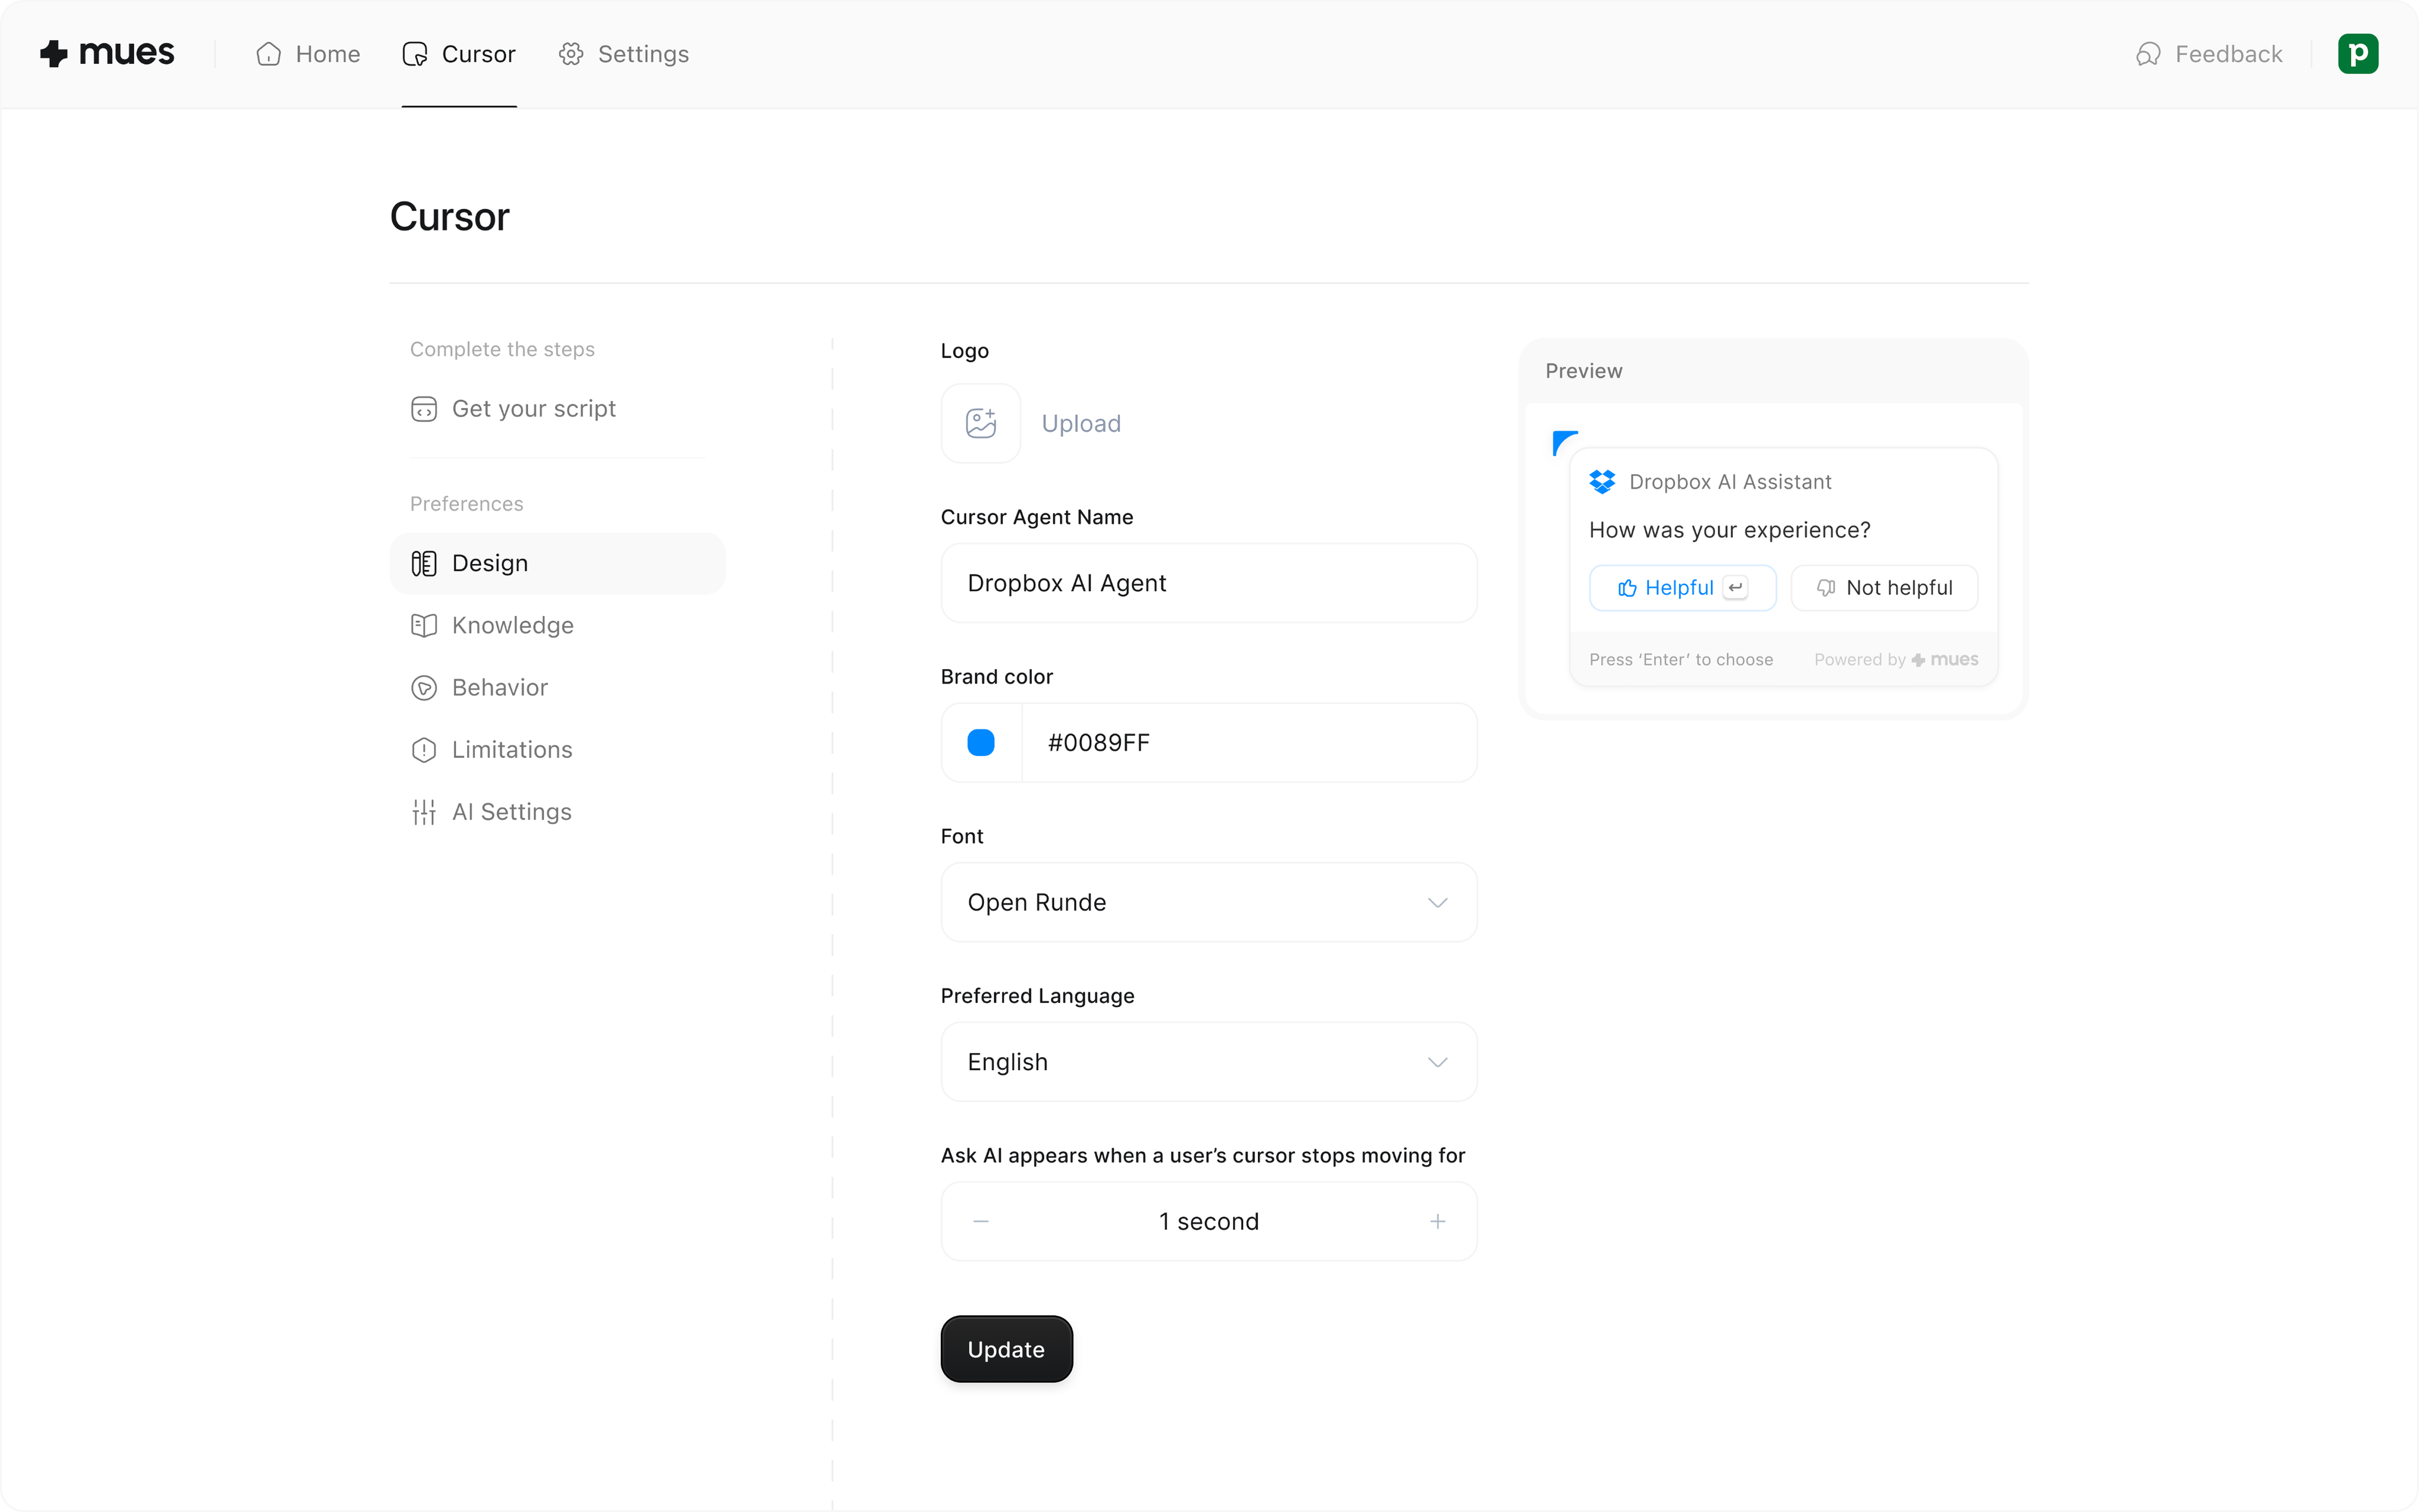
Task: Open the green profile avatar
Action: 2357,54
